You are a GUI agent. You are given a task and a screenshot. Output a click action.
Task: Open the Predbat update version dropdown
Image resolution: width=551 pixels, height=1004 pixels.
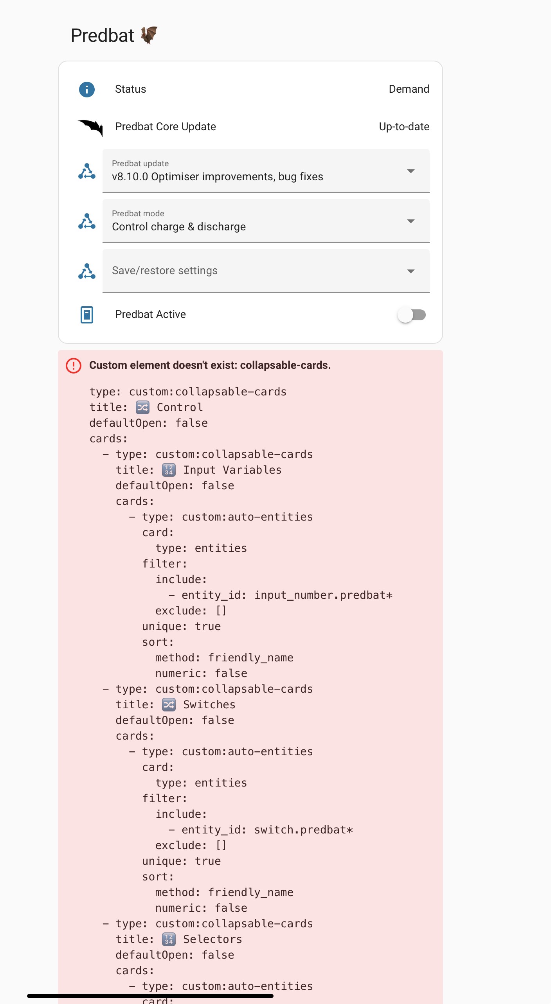pyautogui.click(x=266, y=171)
